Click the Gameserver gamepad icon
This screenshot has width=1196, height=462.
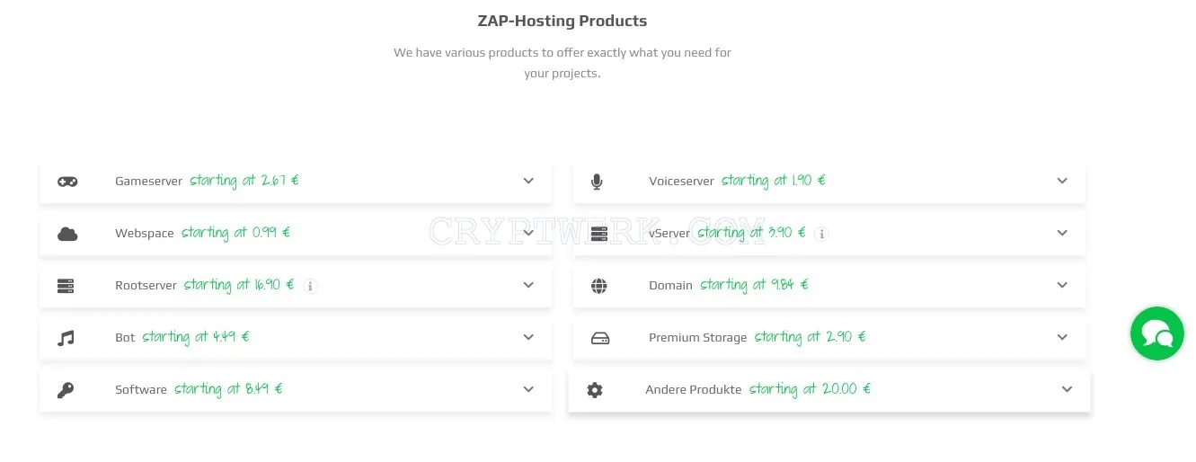pyautogui.click(x=67, y=182)
